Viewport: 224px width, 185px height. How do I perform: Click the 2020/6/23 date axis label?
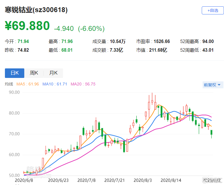pyautogui.click(x=58, y=180)
